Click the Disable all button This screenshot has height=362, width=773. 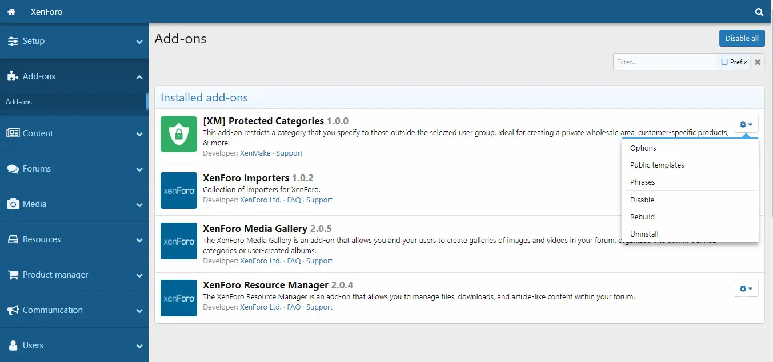coord(742,38)
